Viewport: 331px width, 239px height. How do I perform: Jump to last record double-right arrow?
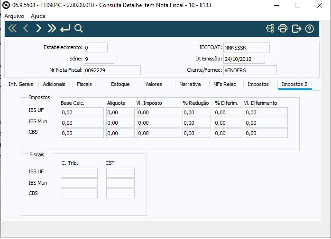[52, 28]
